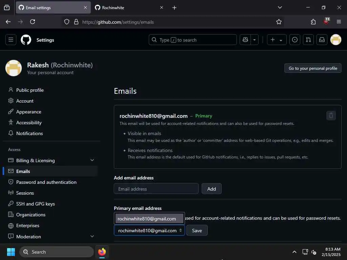Click the GitHub Octocat logo

click(26, 40)
